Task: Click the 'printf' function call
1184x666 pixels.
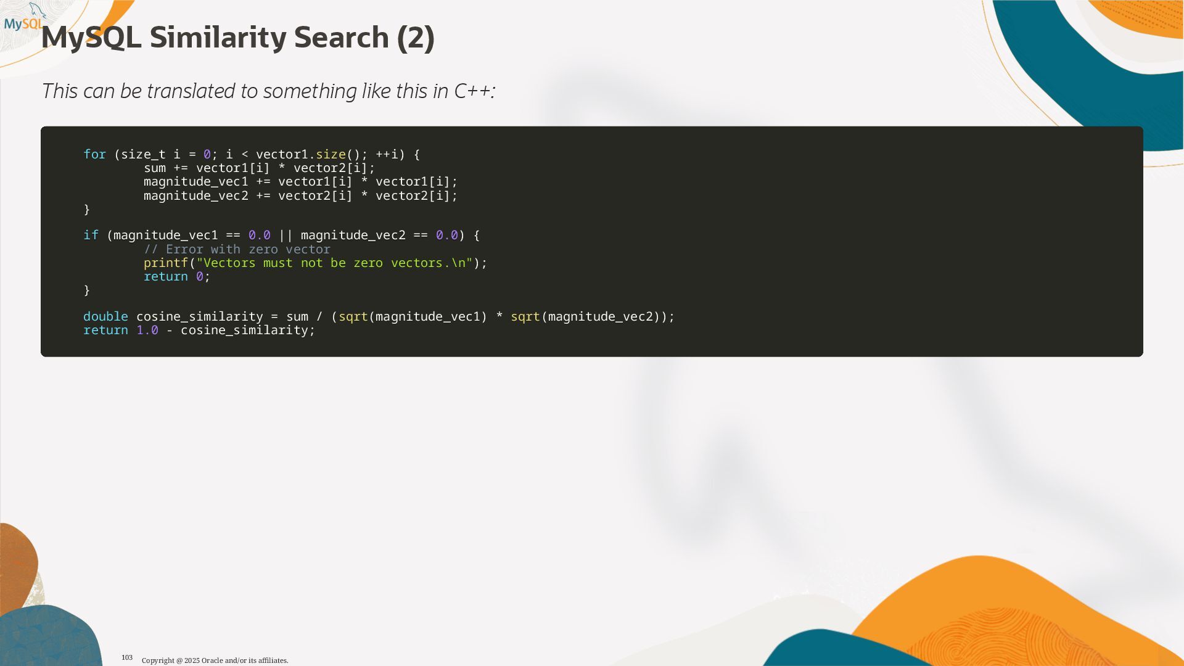Action: coord(165,263)
